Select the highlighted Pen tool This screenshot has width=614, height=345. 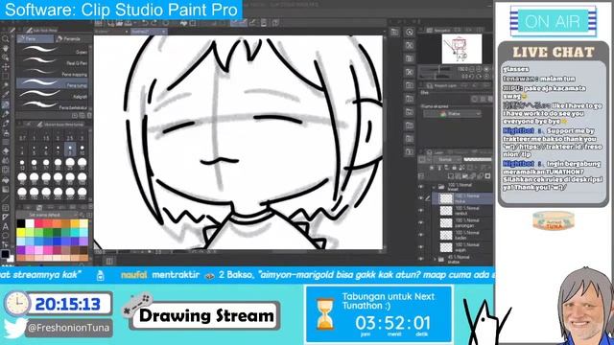tap(6, 104)
